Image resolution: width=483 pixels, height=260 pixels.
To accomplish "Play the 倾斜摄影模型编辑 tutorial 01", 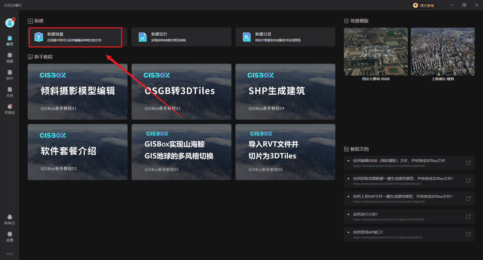I will (77, 92).
